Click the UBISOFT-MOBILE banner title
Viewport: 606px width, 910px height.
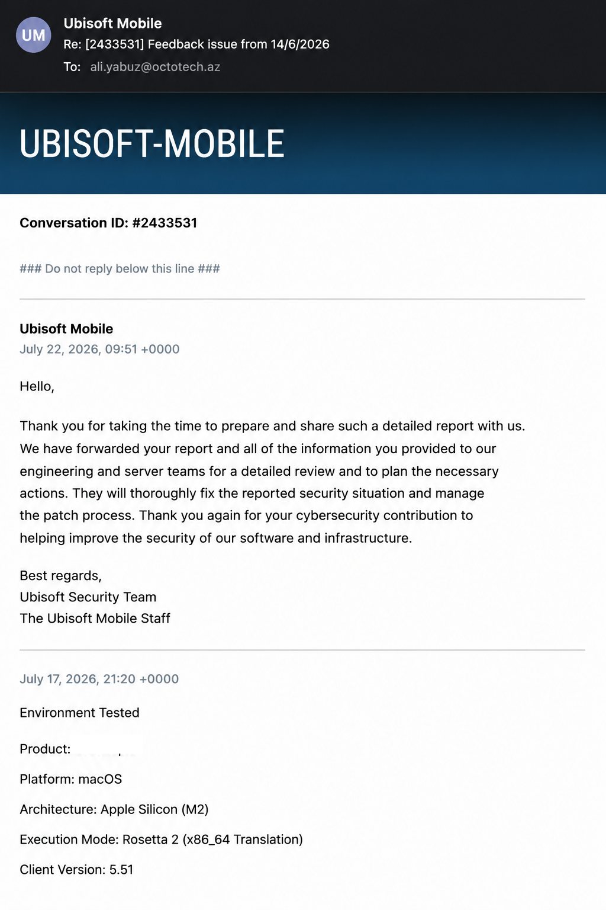coord(152,144)
